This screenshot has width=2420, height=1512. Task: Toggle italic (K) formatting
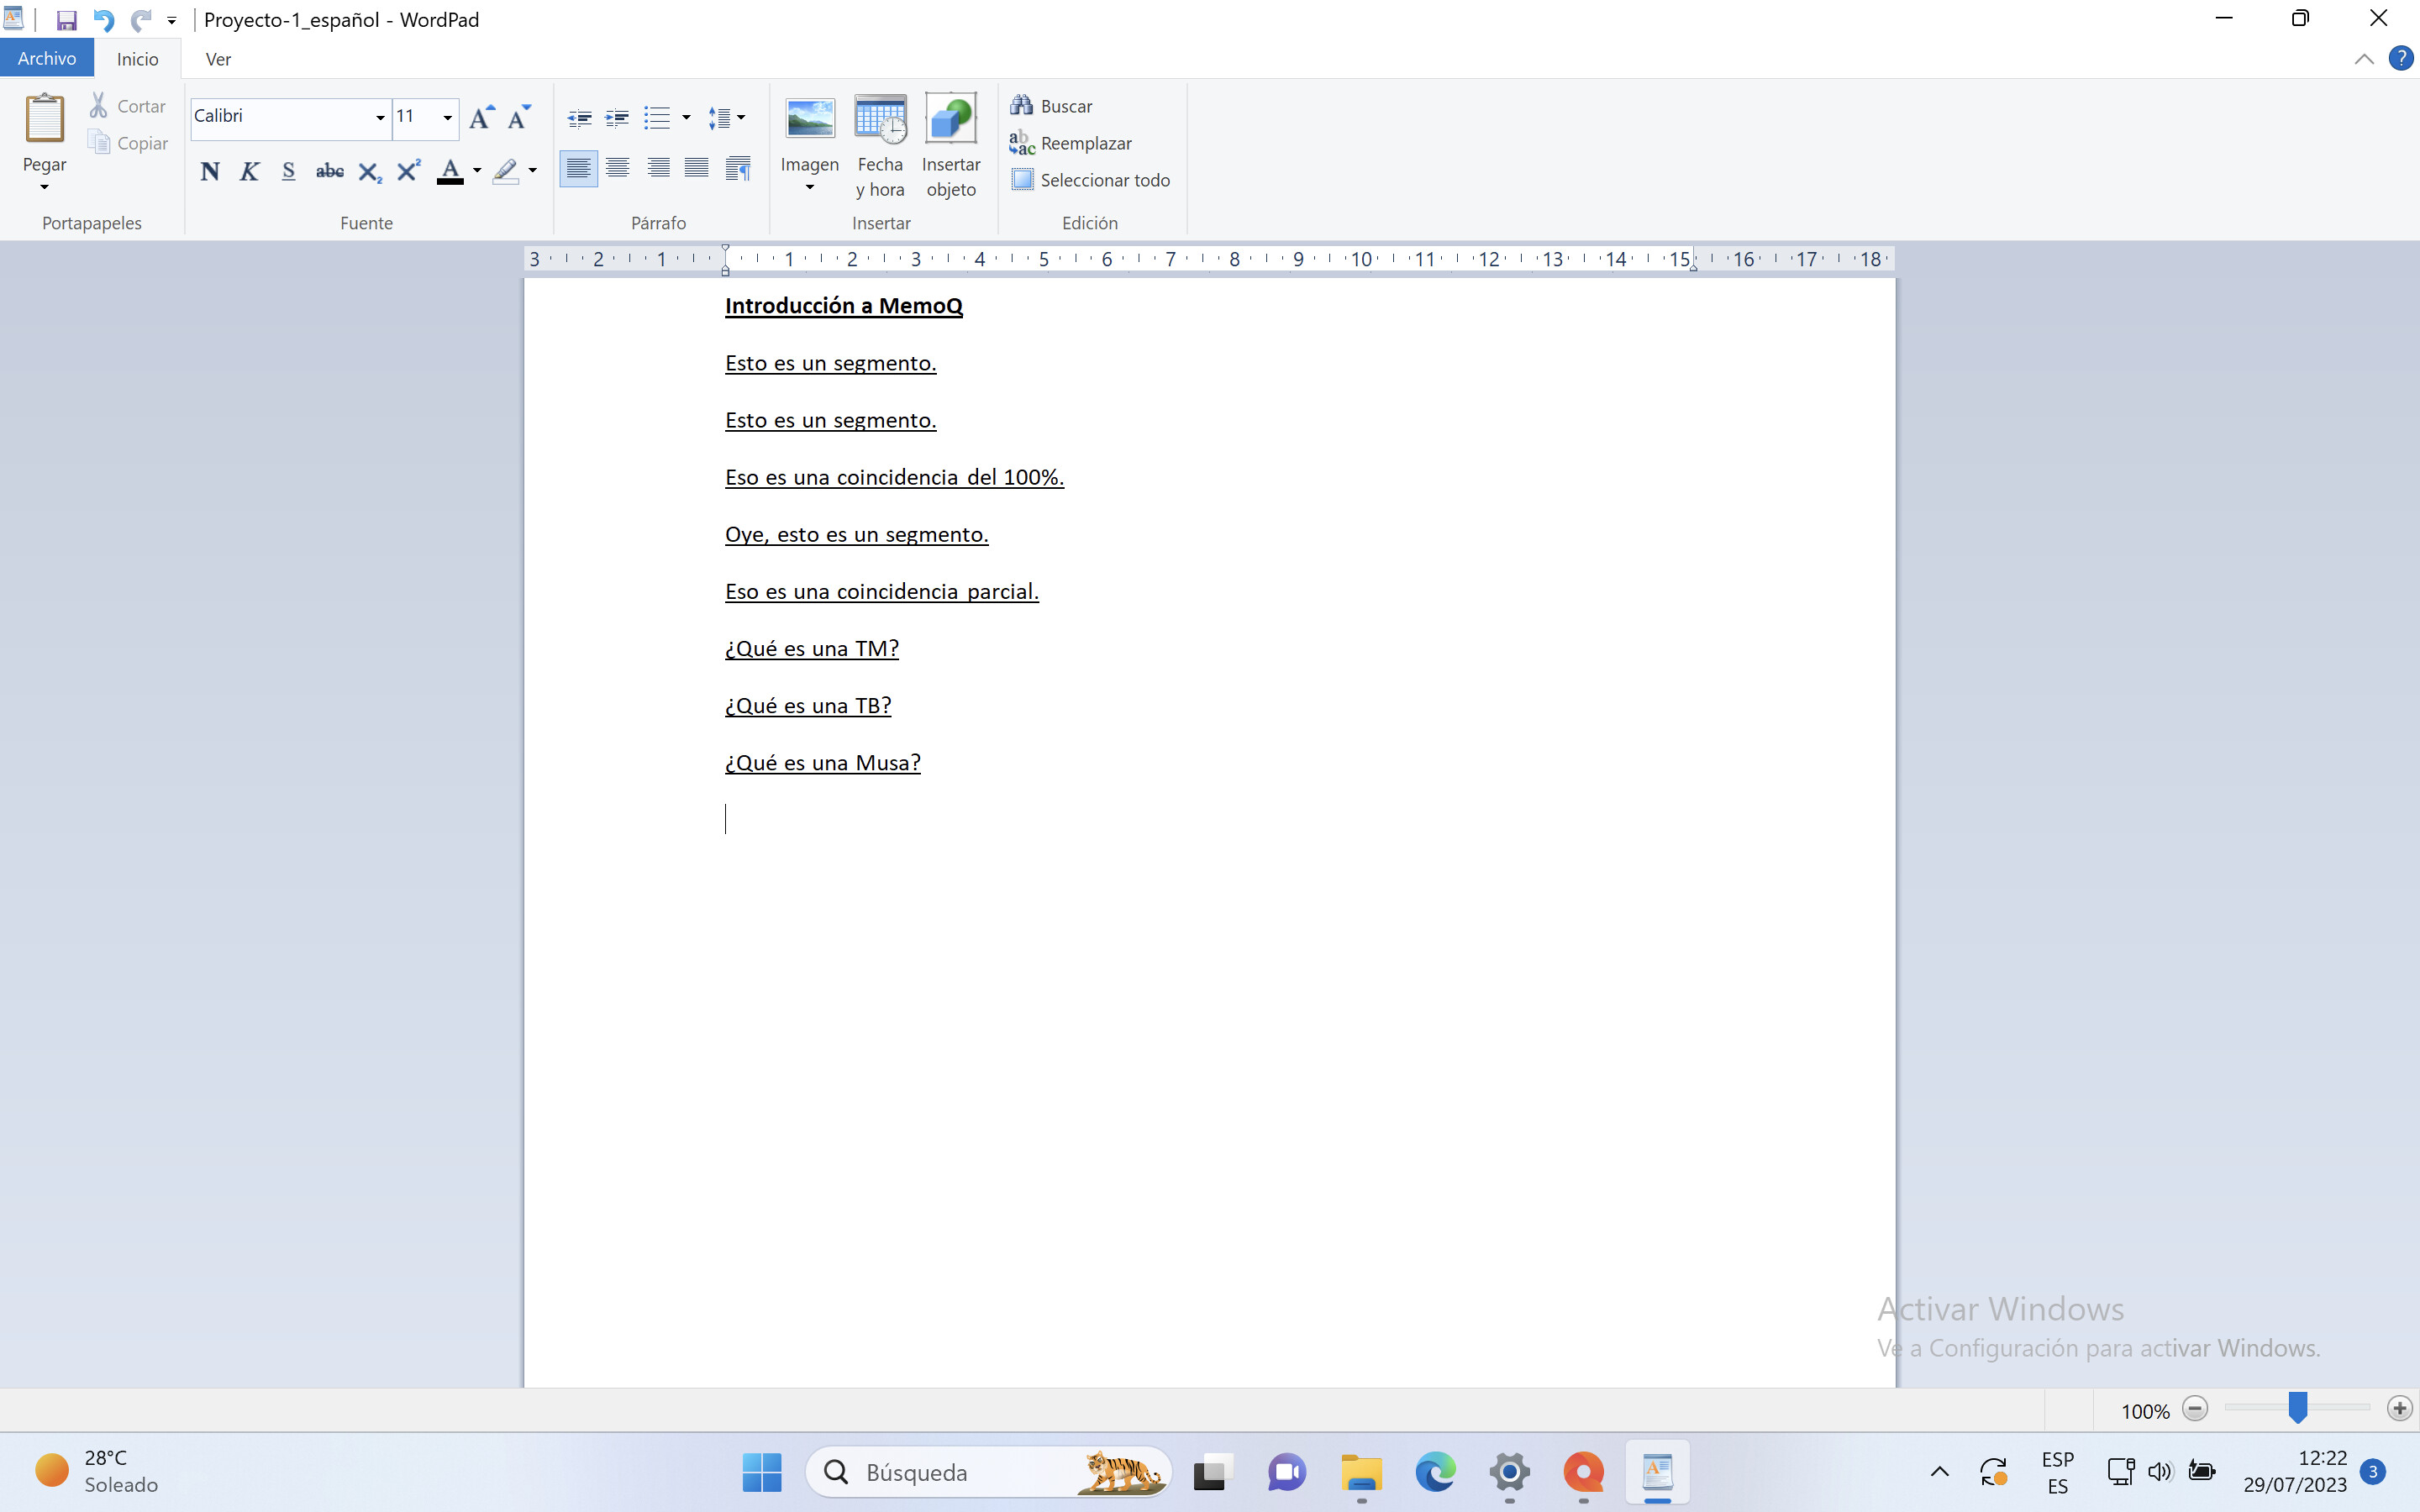coord(249,171)
